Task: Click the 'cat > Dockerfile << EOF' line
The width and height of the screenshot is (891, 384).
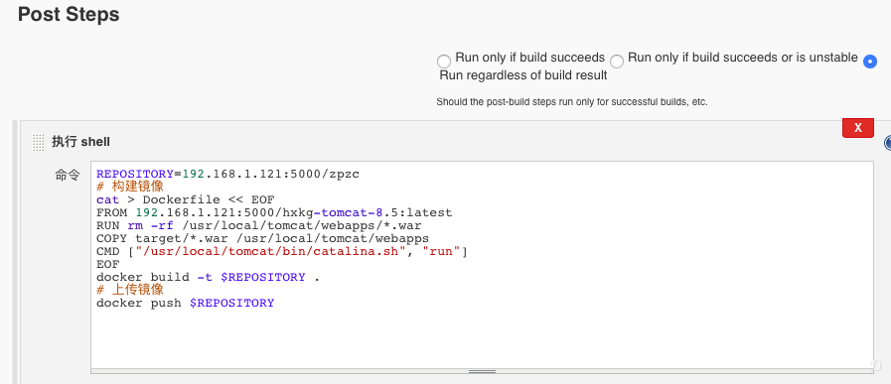Action: pos(185,199)
